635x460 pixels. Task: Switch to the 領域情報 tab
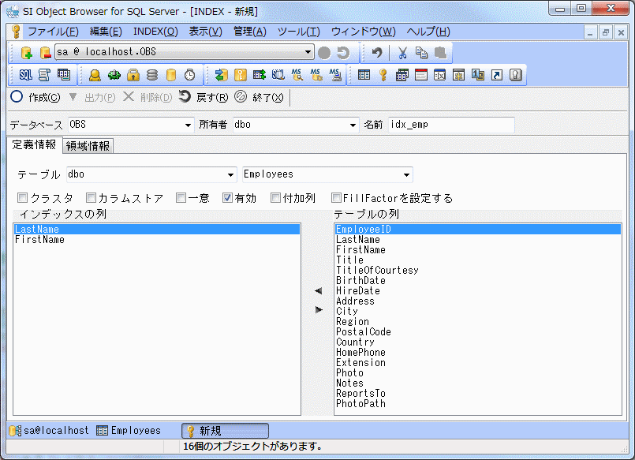[x=88, y=146]
